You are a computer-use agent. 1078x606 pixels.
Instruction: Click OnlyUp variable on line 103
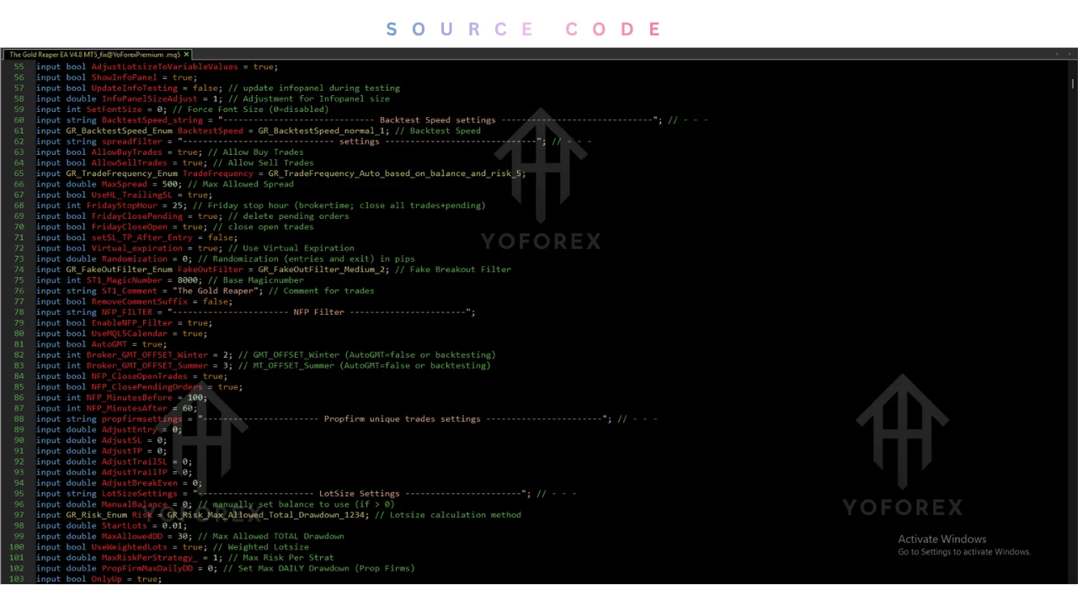[x=106, y=579]
